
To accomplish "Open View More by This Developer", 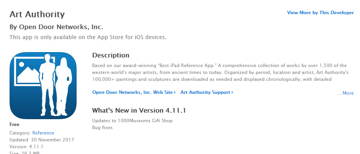I will [x=320, y=13].
